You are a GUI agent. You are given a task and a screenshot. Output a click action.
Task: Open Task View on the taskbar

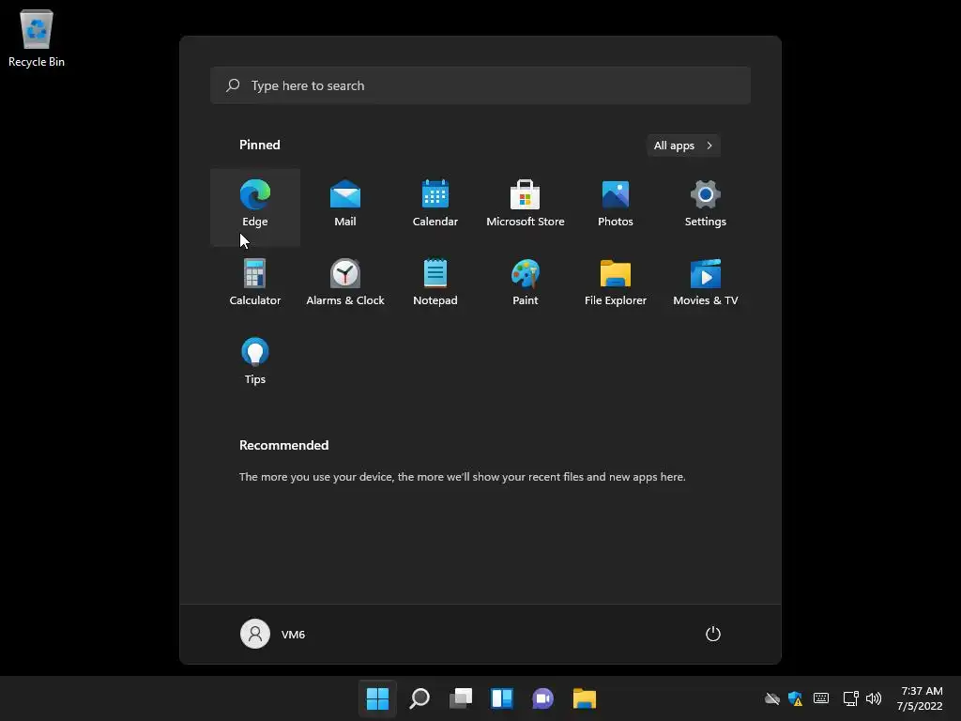tap(460, 698)
